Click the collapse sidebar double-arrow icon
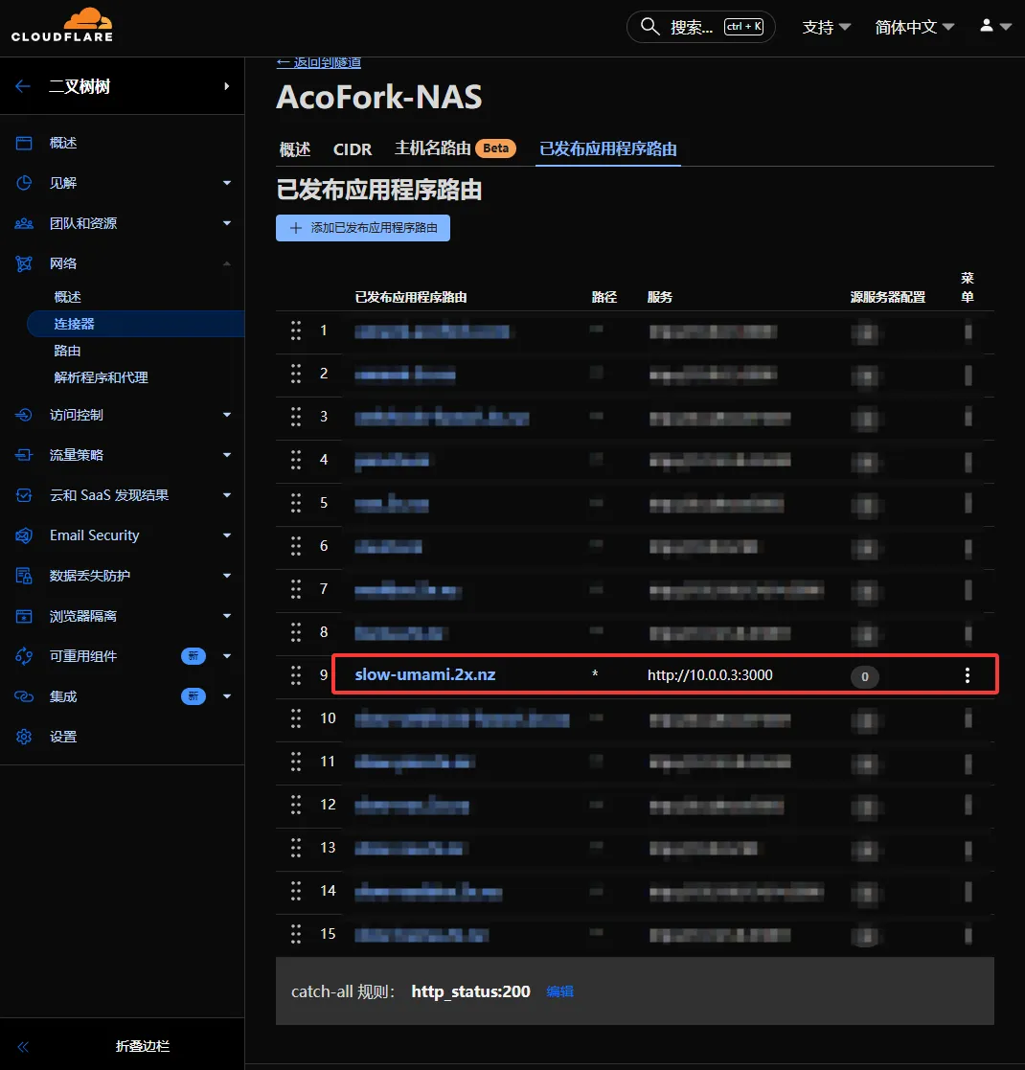This screenshot has width=1025, height=1070. (23, 1047)
